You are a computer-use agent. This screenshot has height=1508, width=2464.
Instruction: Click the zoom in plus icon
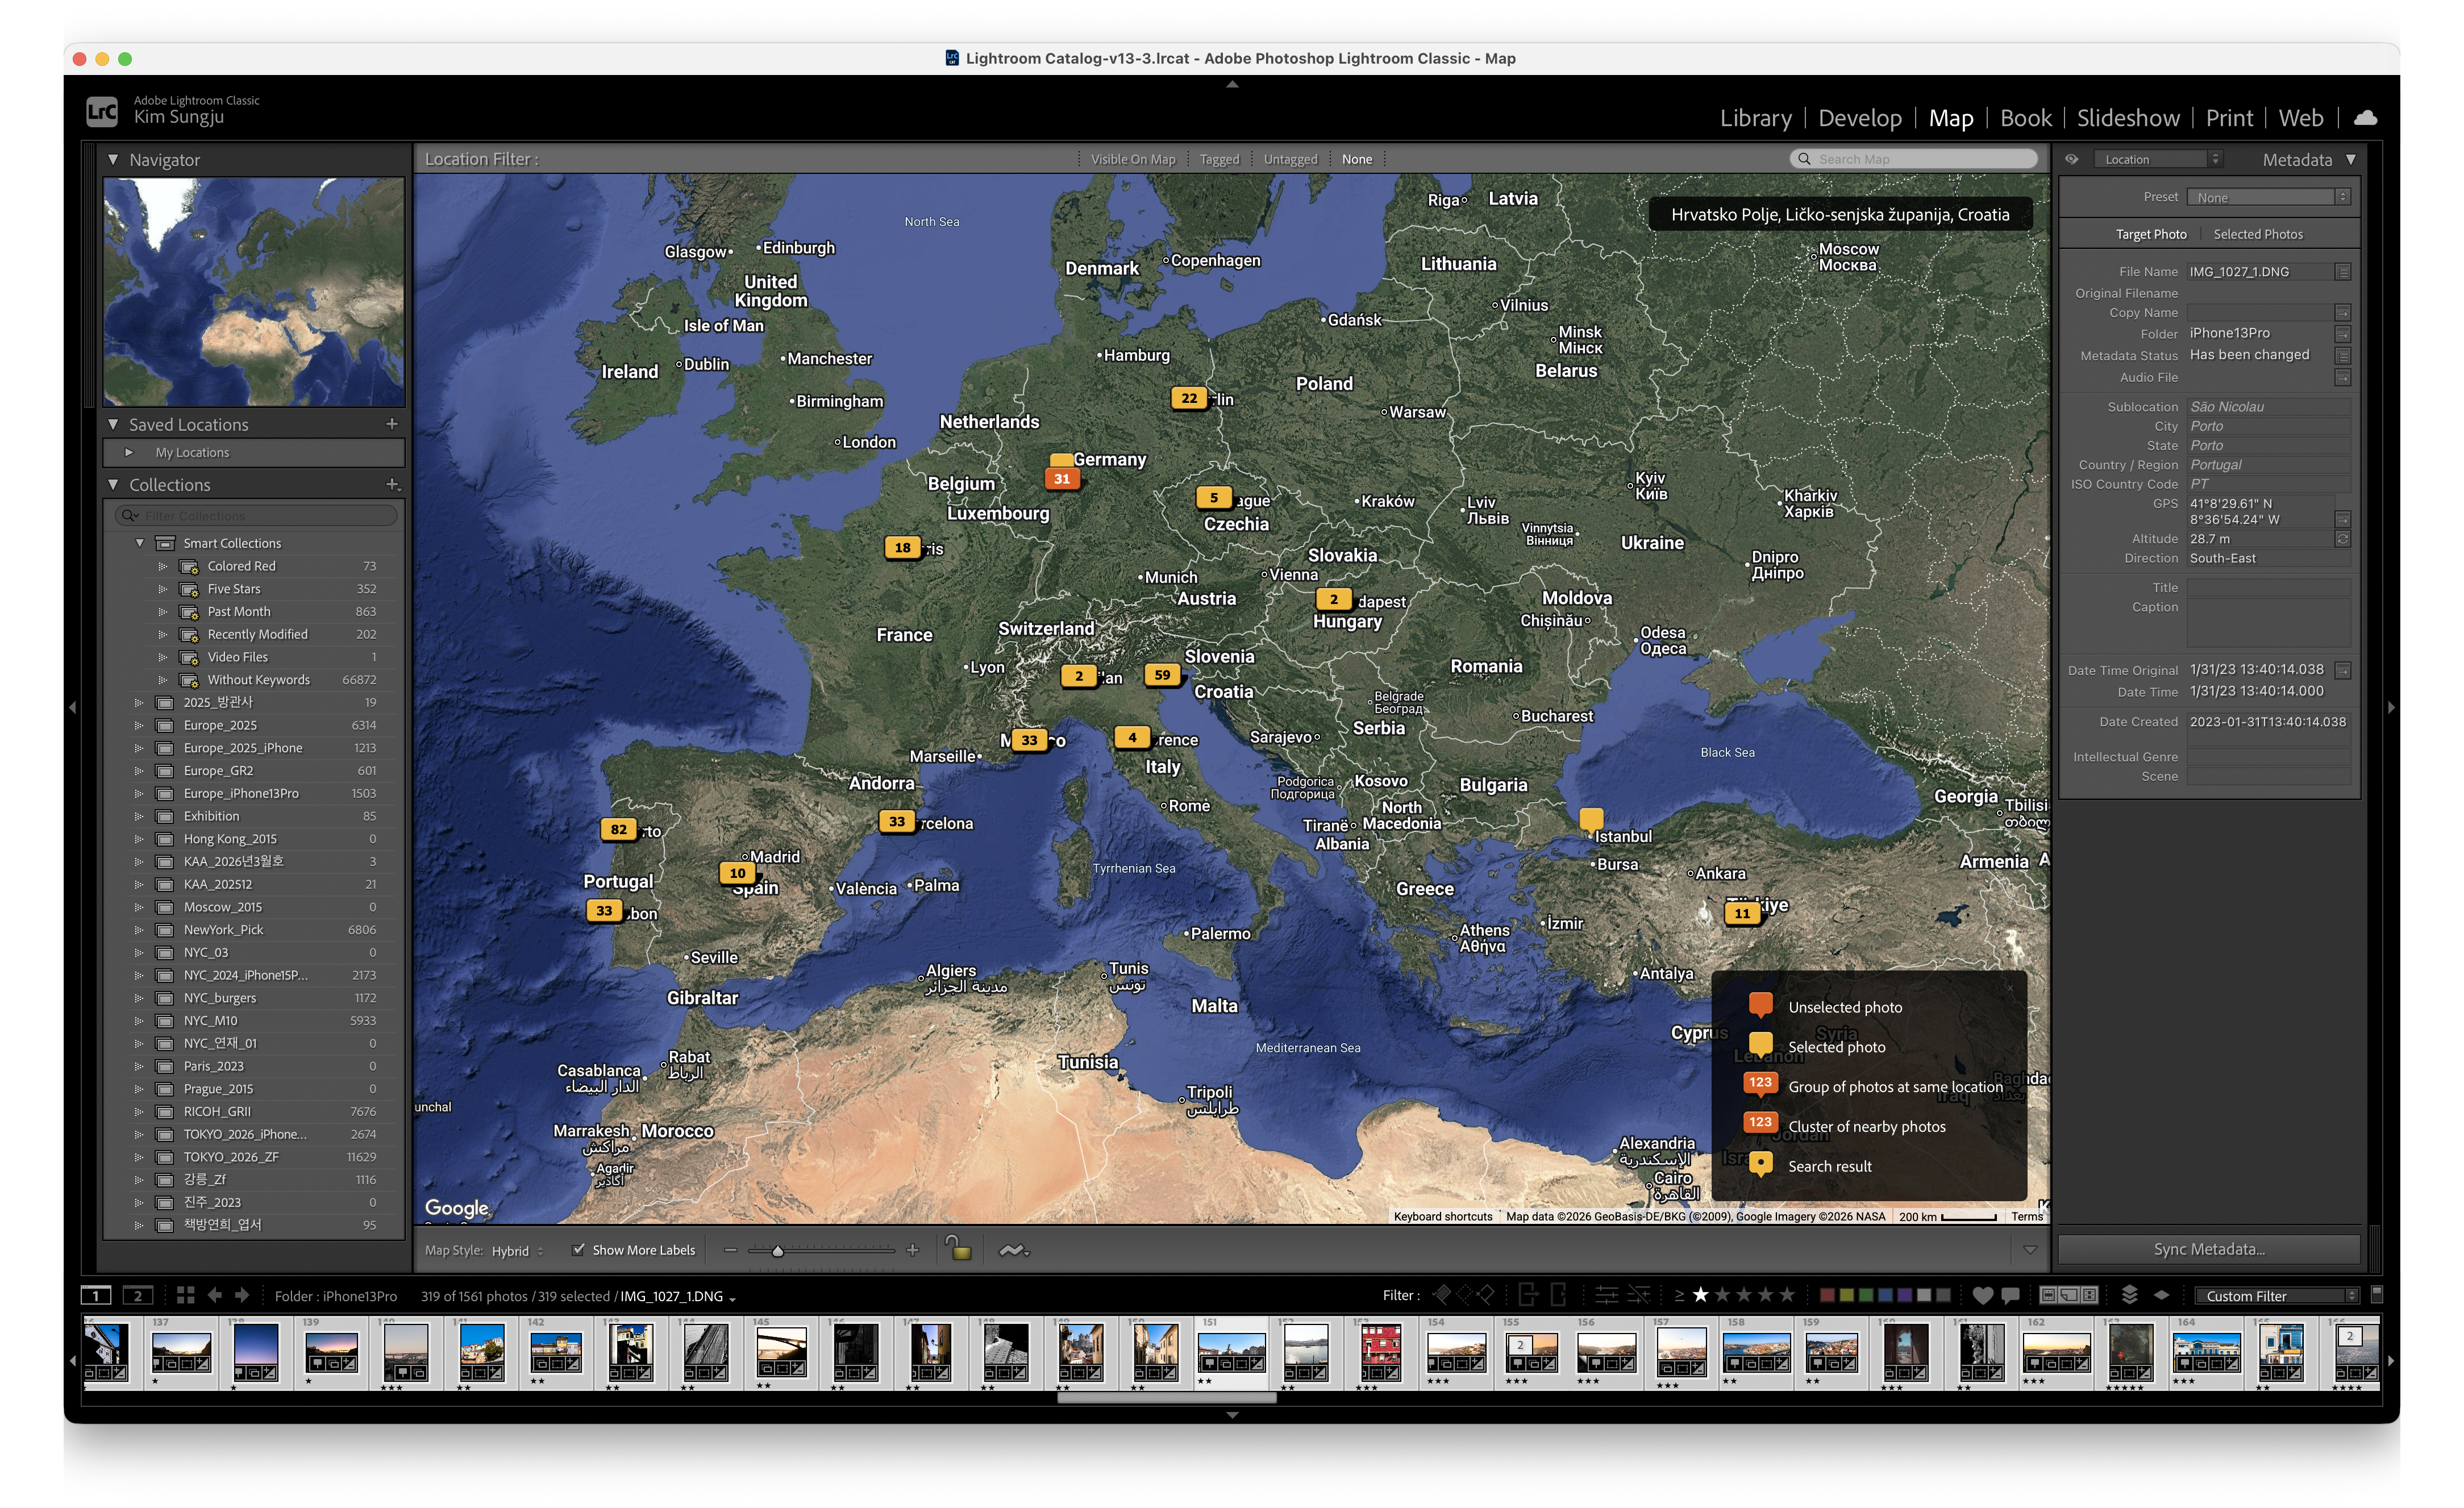[912, 1250]
